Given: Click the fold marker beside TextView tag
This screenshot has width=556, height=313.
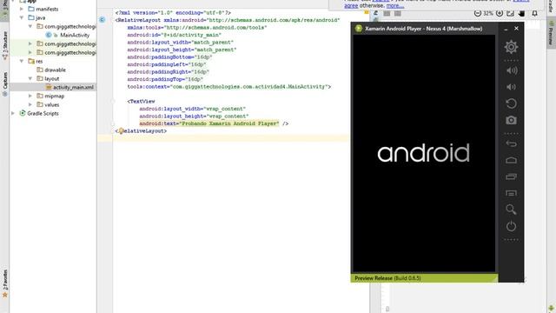Looking at the screenshot, I should [113, 101].
